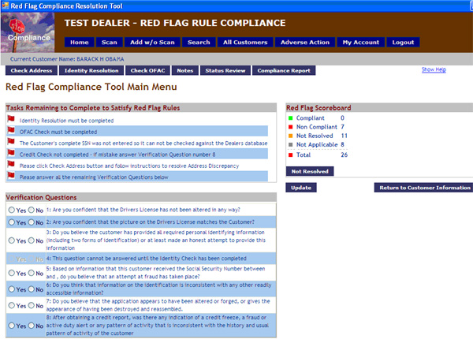Click 'Identity Resolution must be completed' text

pyautogui.click(x=67, y=121)
